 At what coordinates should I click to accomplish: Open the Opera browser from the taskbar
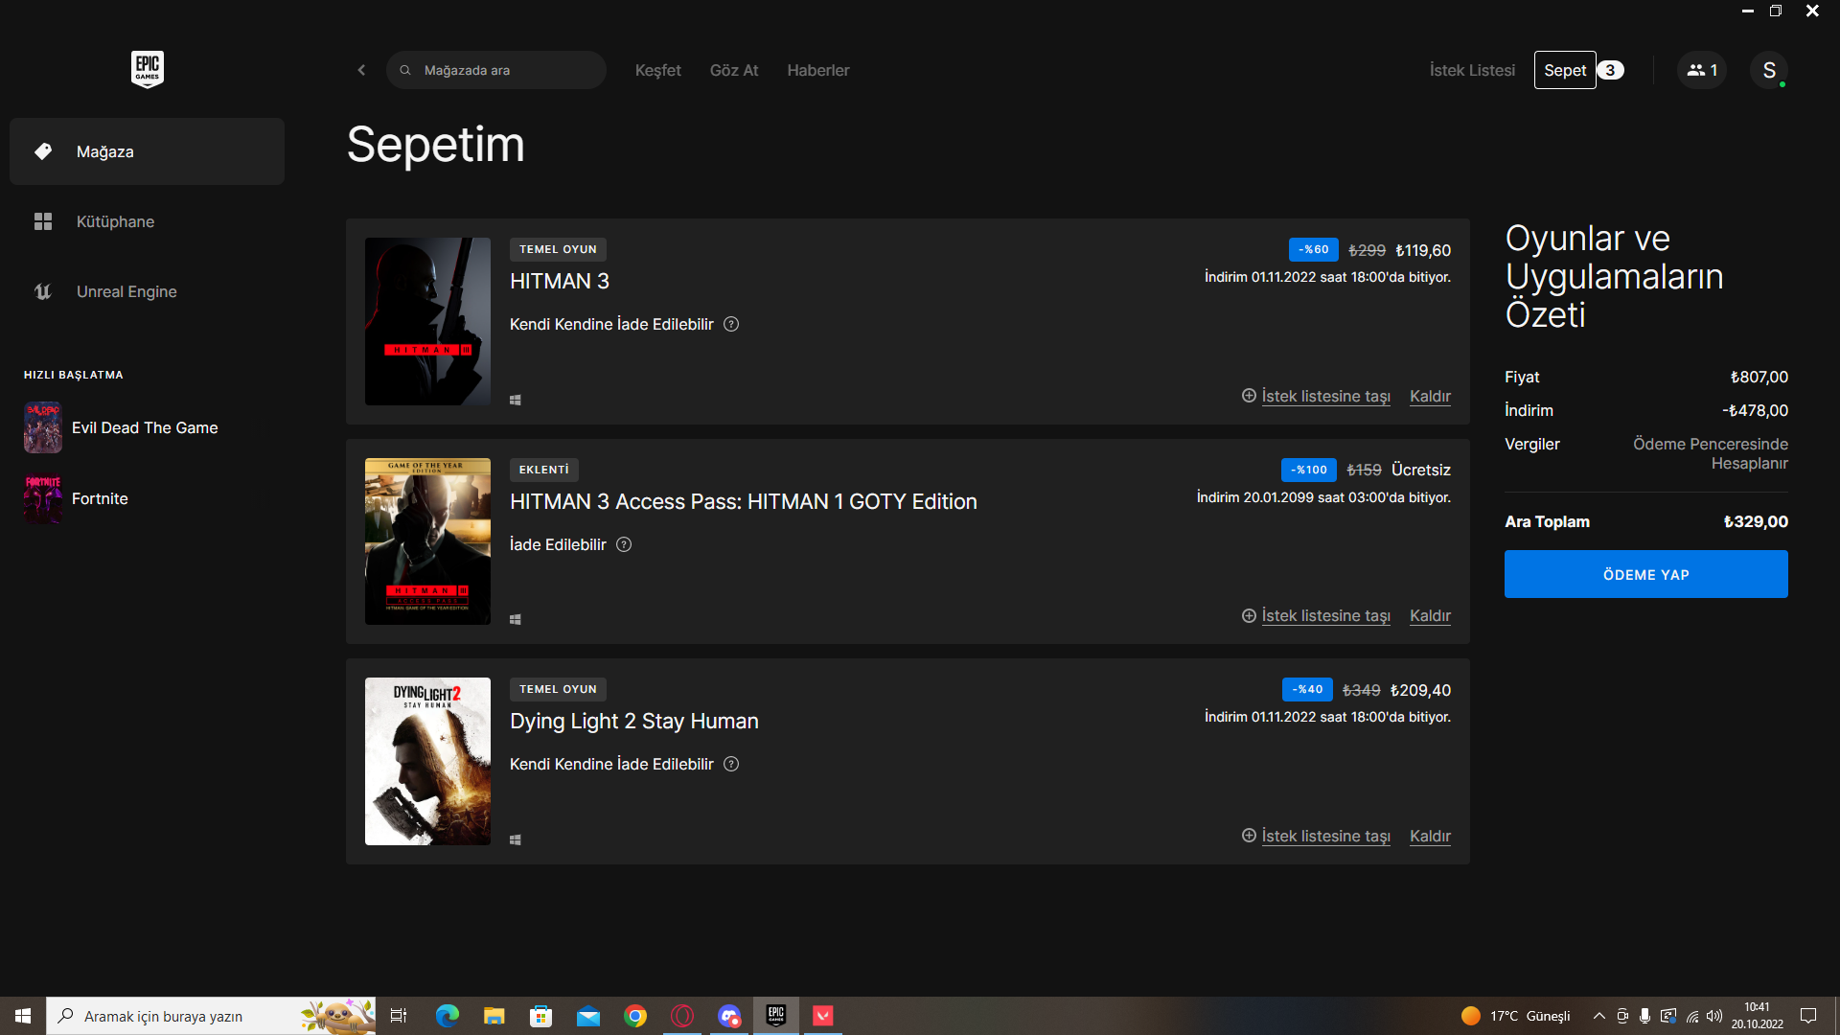[681, 1016]
